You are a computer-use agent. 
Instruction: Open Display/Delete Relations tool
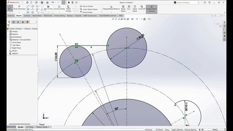[111, 8]
